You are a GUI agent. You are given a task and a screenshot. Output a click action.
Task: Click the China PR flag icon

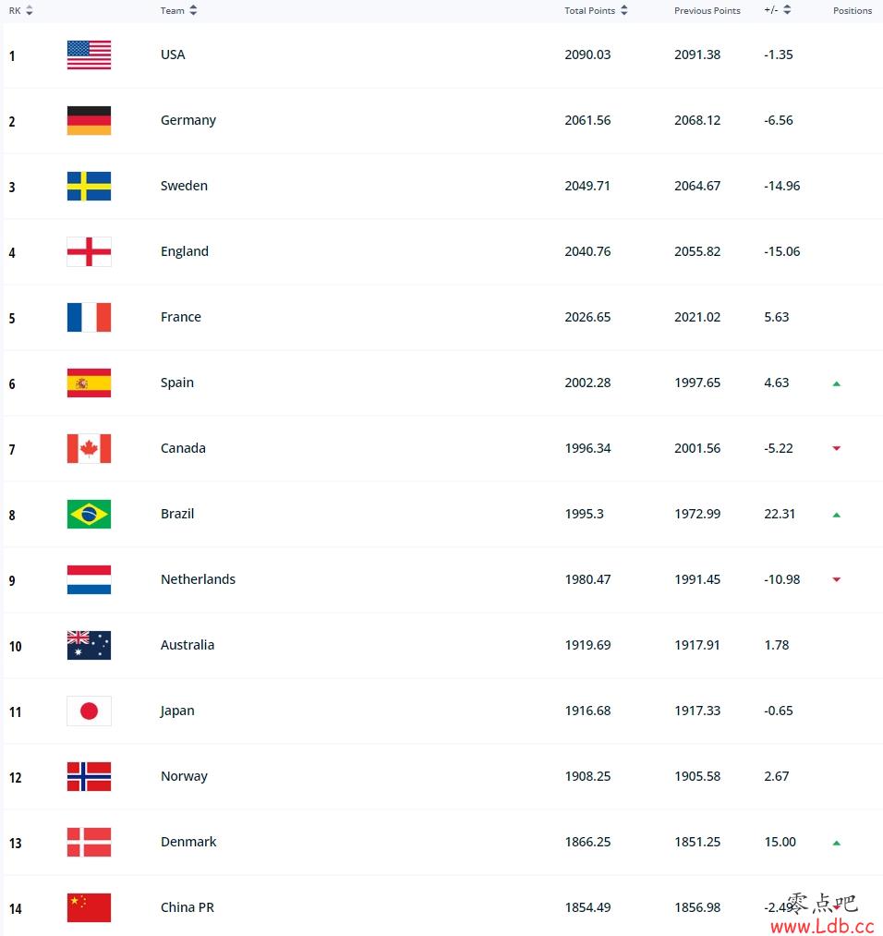pyautogui.click(x=89, y=908)
